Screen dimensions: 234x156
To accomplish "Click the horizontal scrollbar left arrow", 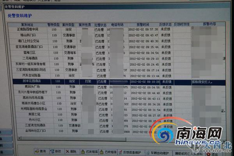I will pos(19,138).
